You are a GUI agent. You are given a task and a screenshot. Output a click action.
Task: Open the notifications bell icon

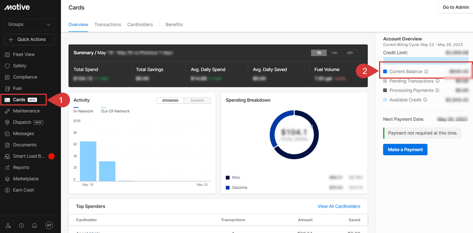[x=34, y=225]
